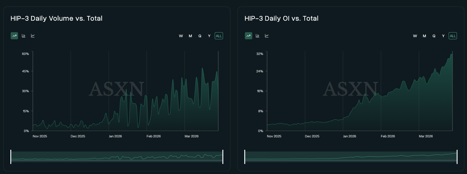
Task: Click the 15% axis label
Action: coord(25,111)
